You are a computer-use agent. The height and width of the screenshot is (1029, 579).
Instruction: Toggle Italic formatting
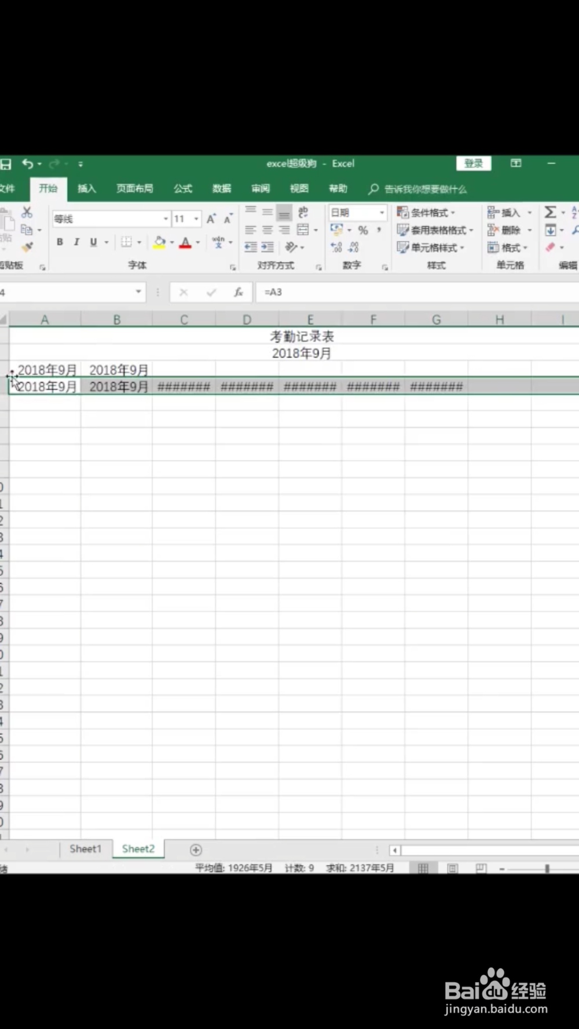(x=76, y=242)
